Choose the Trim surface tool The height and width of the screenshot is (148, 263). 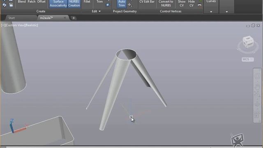click(99, 2)
